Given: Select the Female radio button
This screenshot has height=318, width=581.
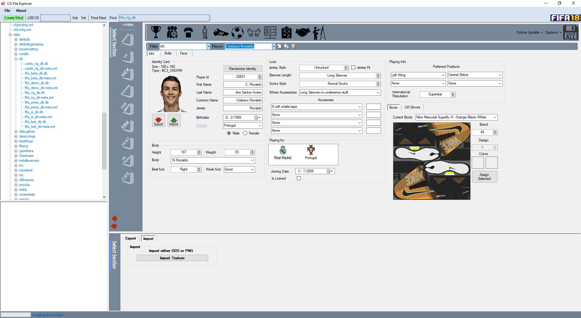Looking at the screenshot, I should point(245,133).
